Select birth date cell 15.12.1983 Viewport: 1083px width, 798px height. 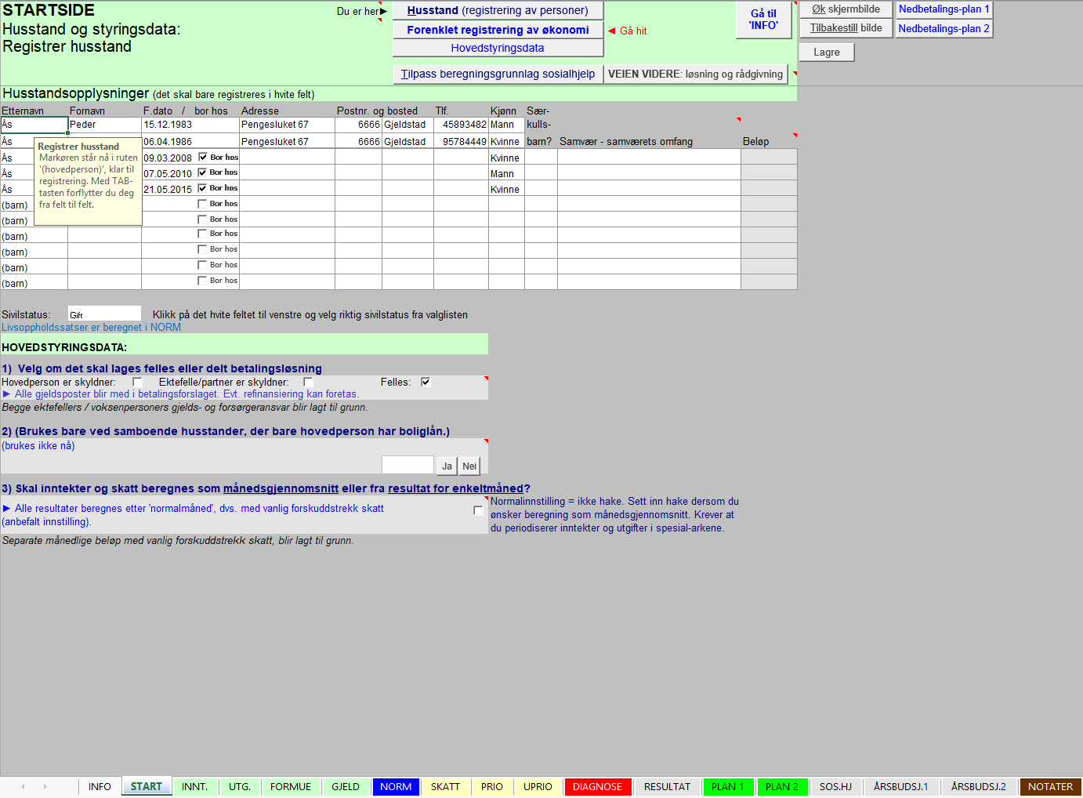pyautogui.click(x=190, y=125)
